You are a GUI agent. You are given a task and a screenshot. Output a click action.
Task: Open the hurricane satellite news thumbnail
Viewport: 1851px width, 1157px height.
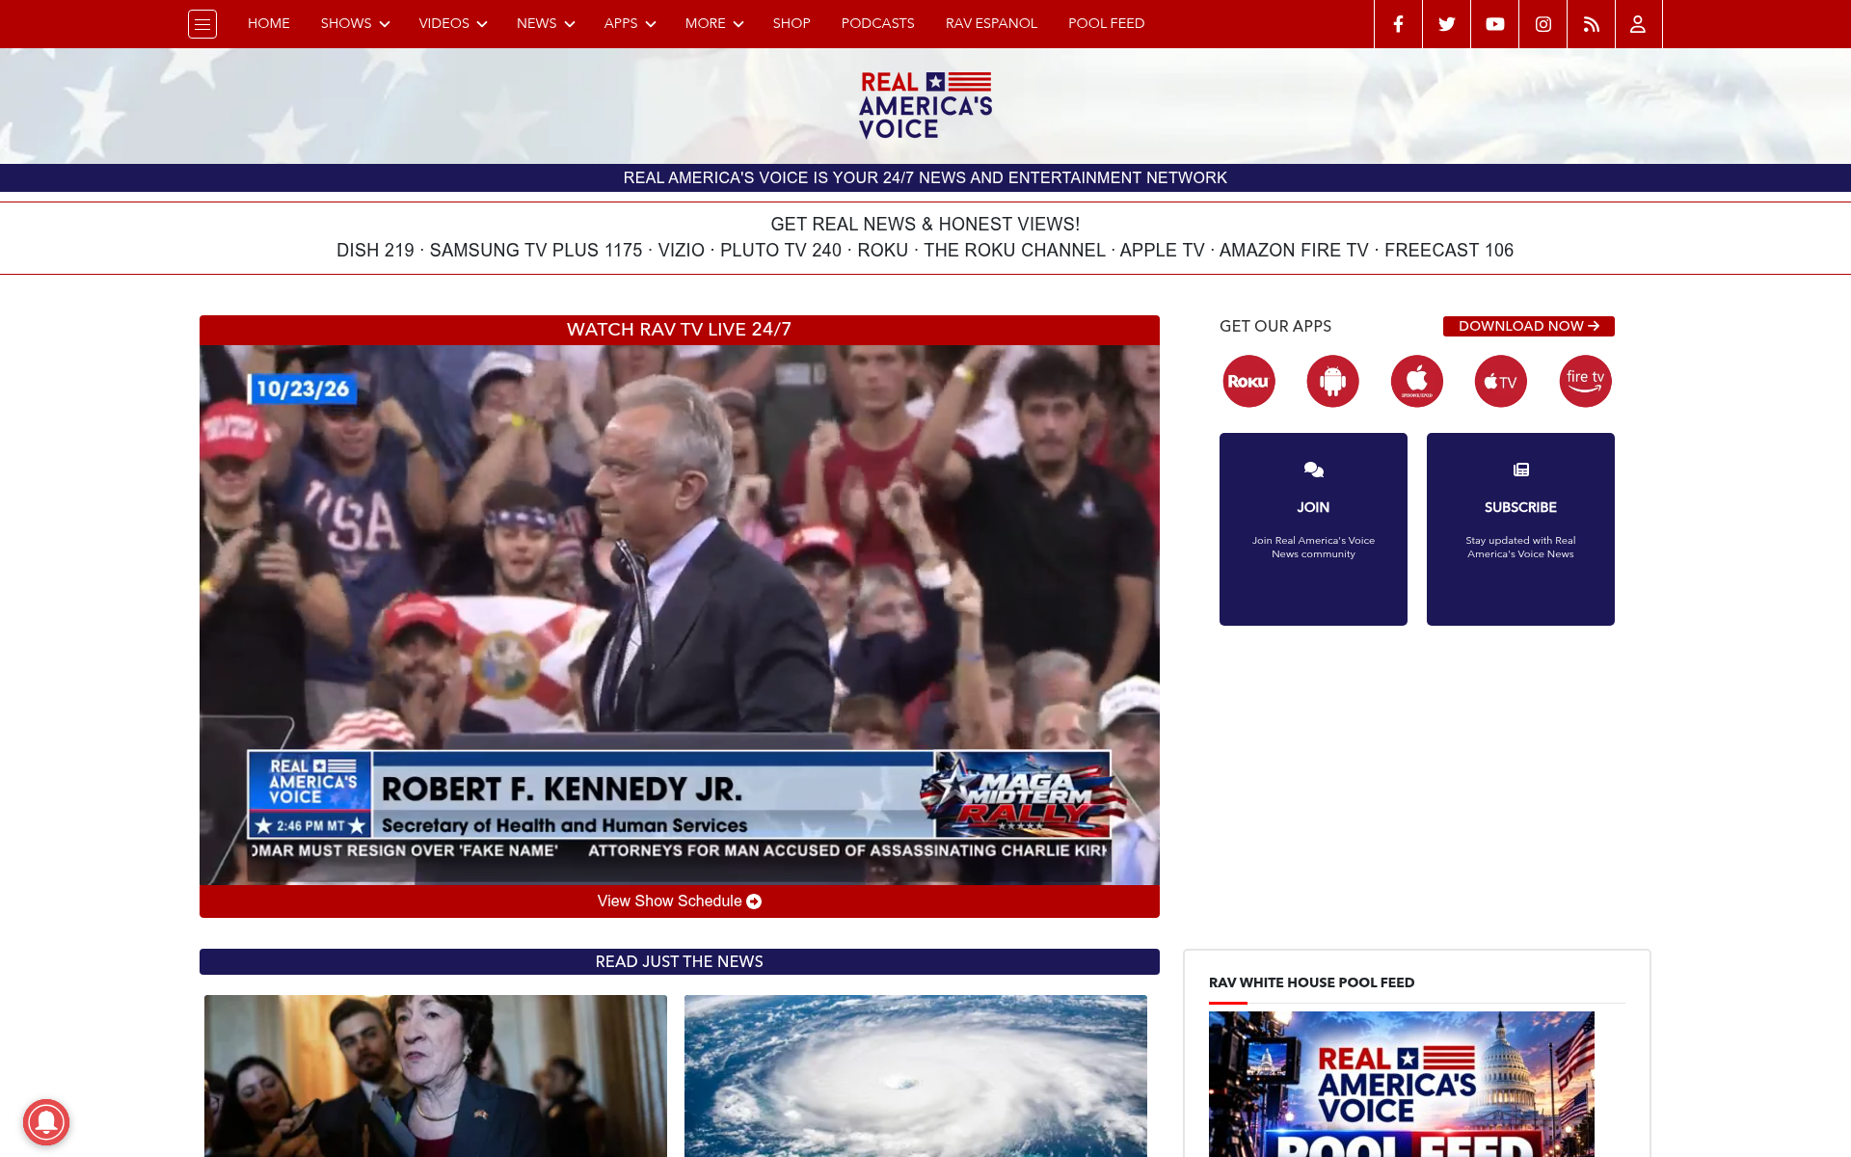tap(916, 1076)
